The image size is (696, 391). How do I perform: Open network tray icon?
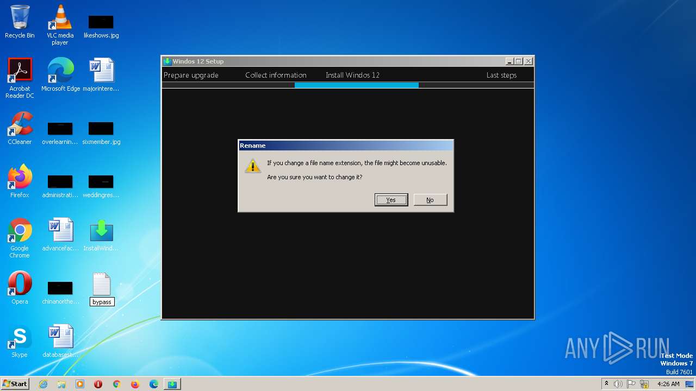645,384
